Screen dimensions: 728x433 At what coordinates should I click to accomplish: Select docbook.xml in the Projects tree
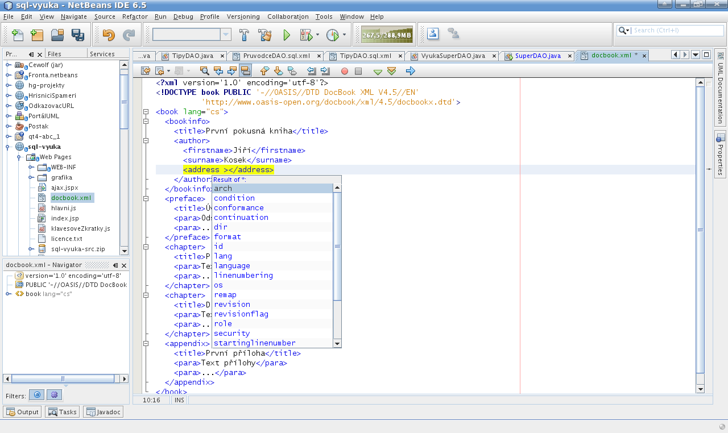71,198
